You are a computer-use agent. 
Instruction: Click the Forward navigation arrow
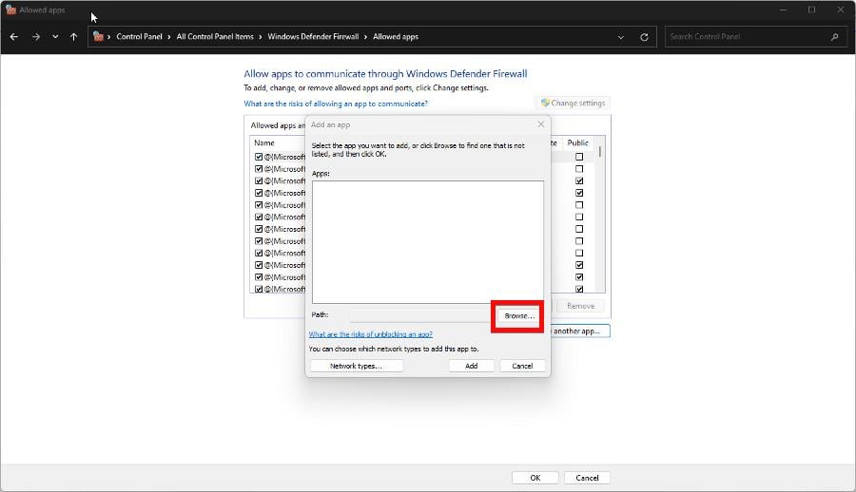tap(35, 36)
